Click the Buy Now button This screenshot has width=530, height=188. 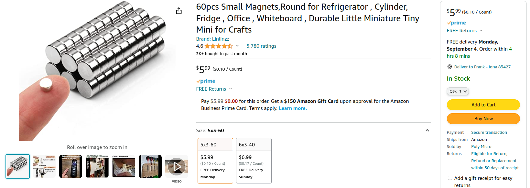[x=483, y=119]
